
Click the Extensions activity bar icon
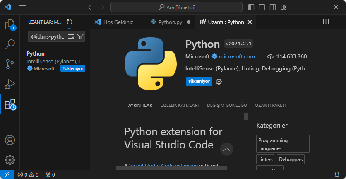point(10,104)
